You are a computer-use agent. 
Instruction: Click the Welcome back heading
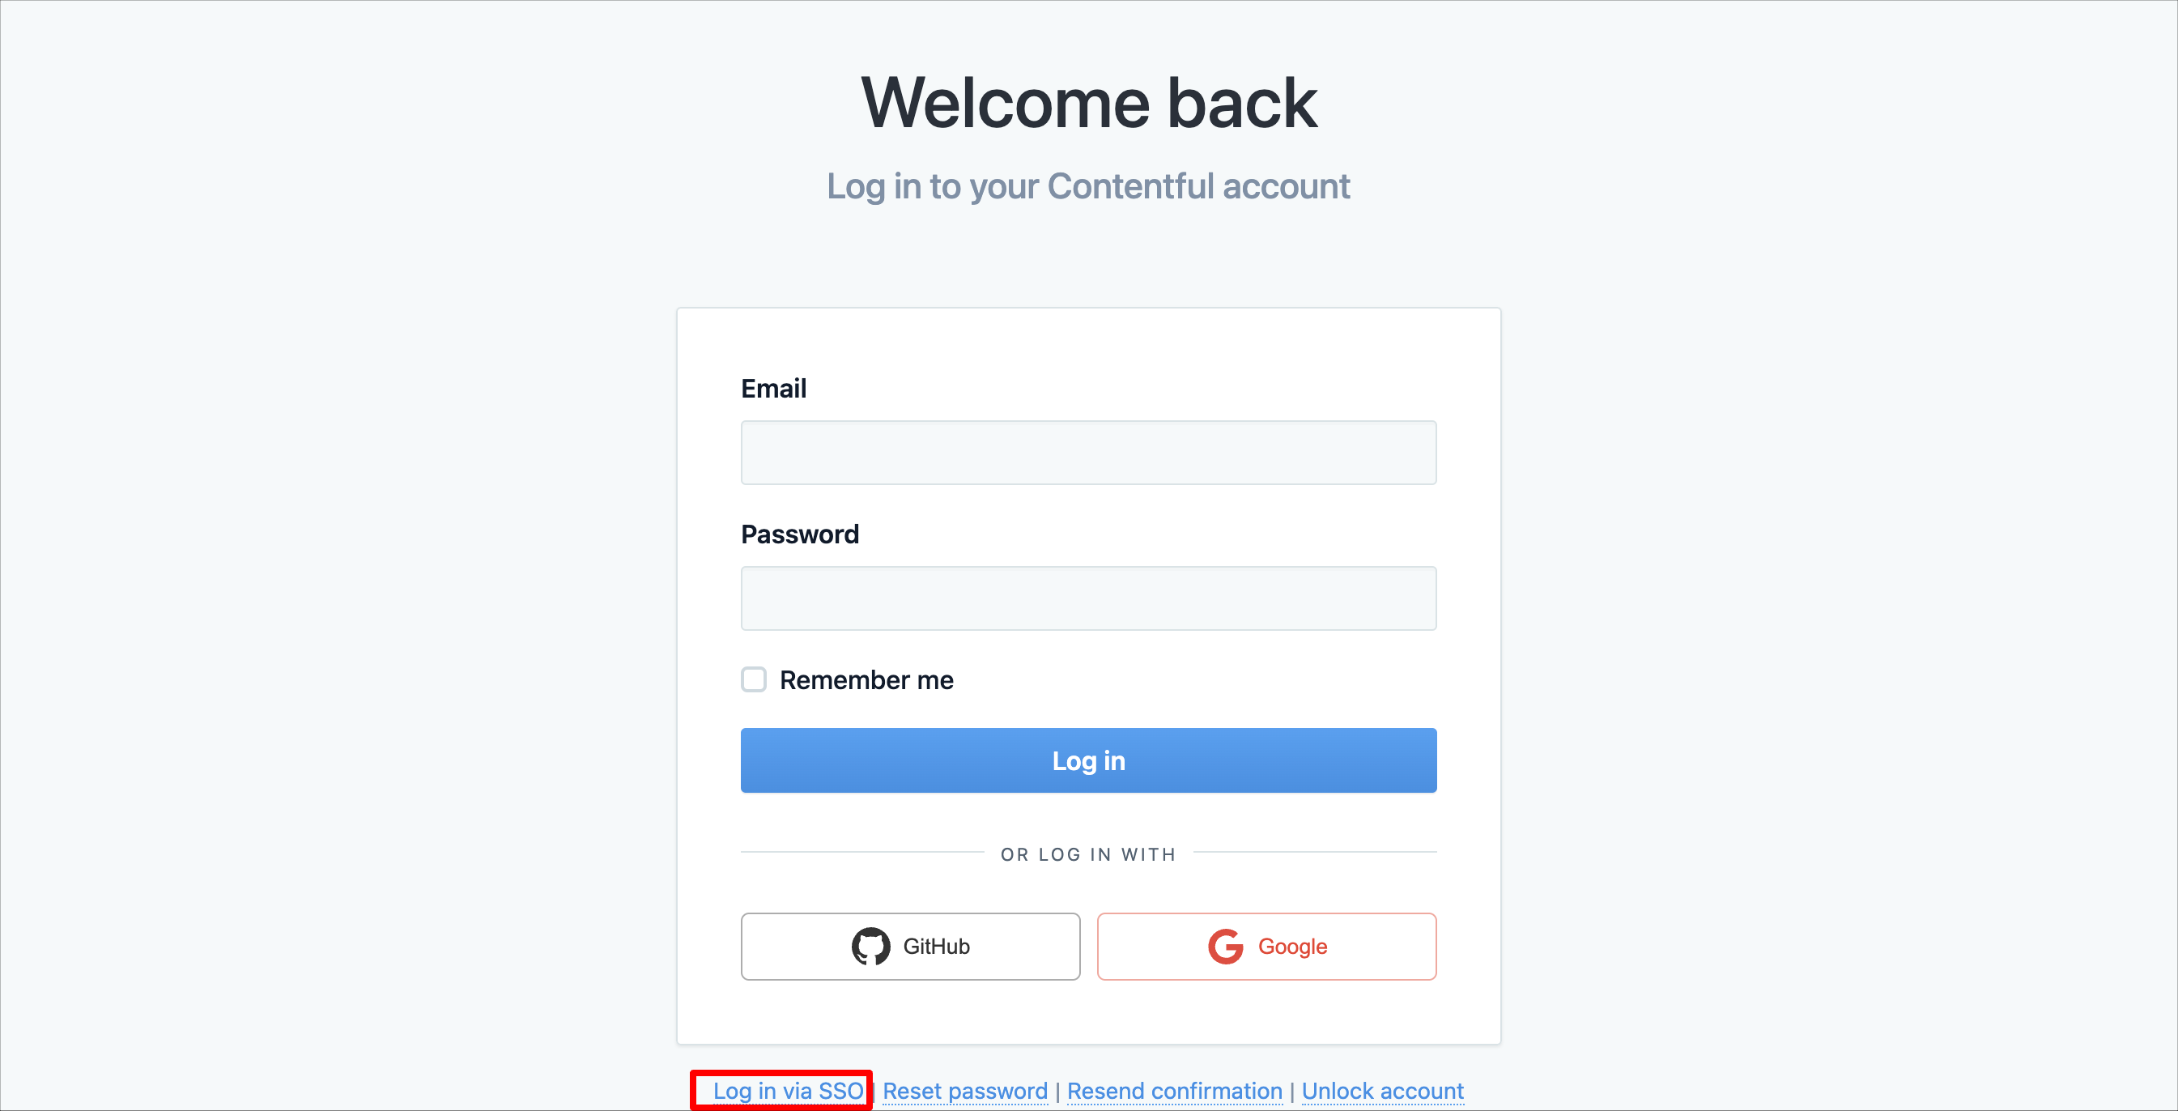[1088, 102]
